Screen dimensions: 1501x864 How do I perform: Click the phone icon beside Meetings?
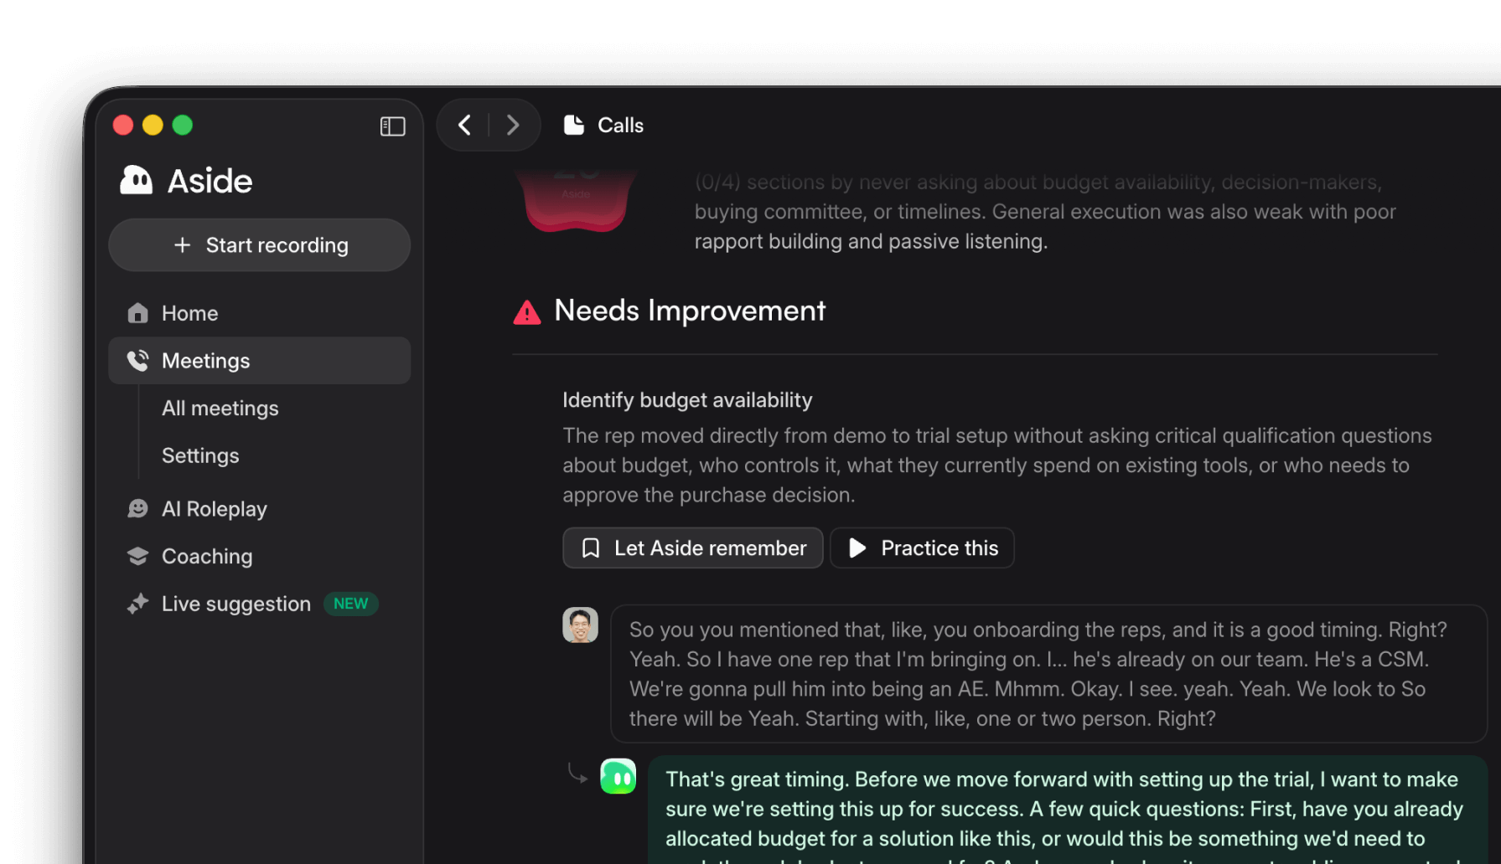137,360
